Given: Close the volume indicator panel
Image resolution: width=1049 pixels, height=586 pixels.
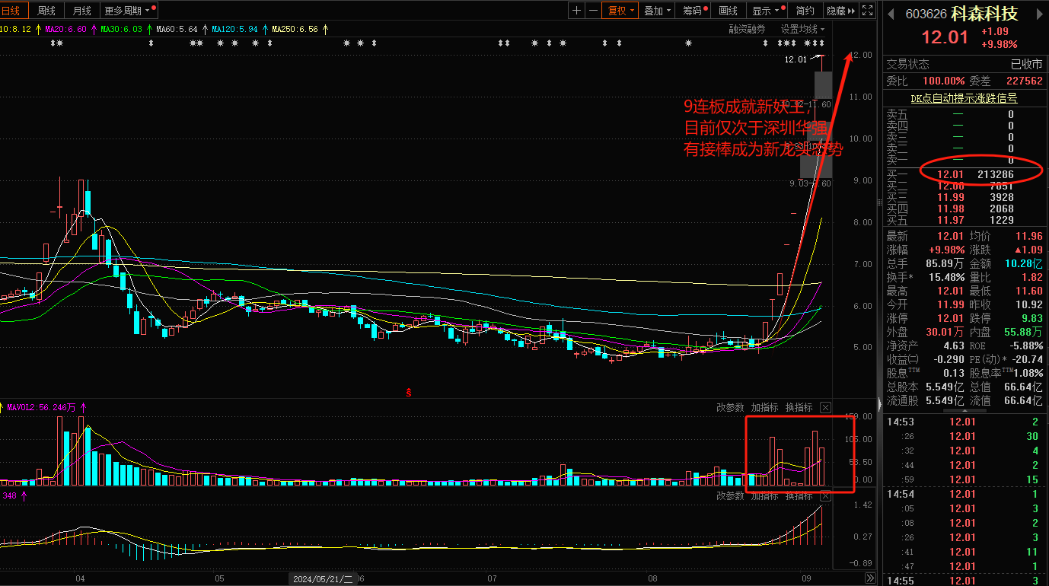Looking at the screenshot, I should pos(825,407).
